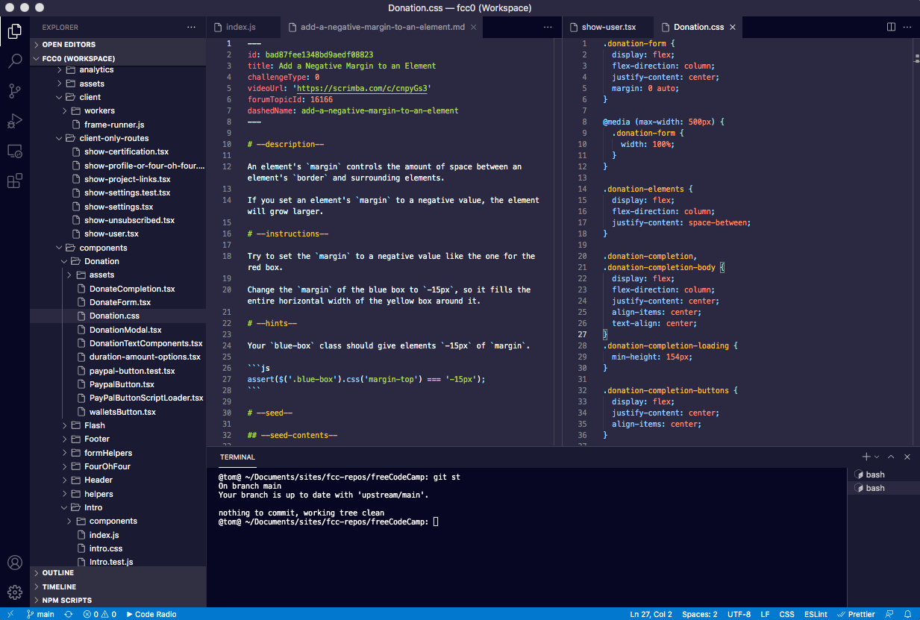Click Code Radio in the status bar
The width and height of the screenshot is (920, 620).
pos(151,614)
